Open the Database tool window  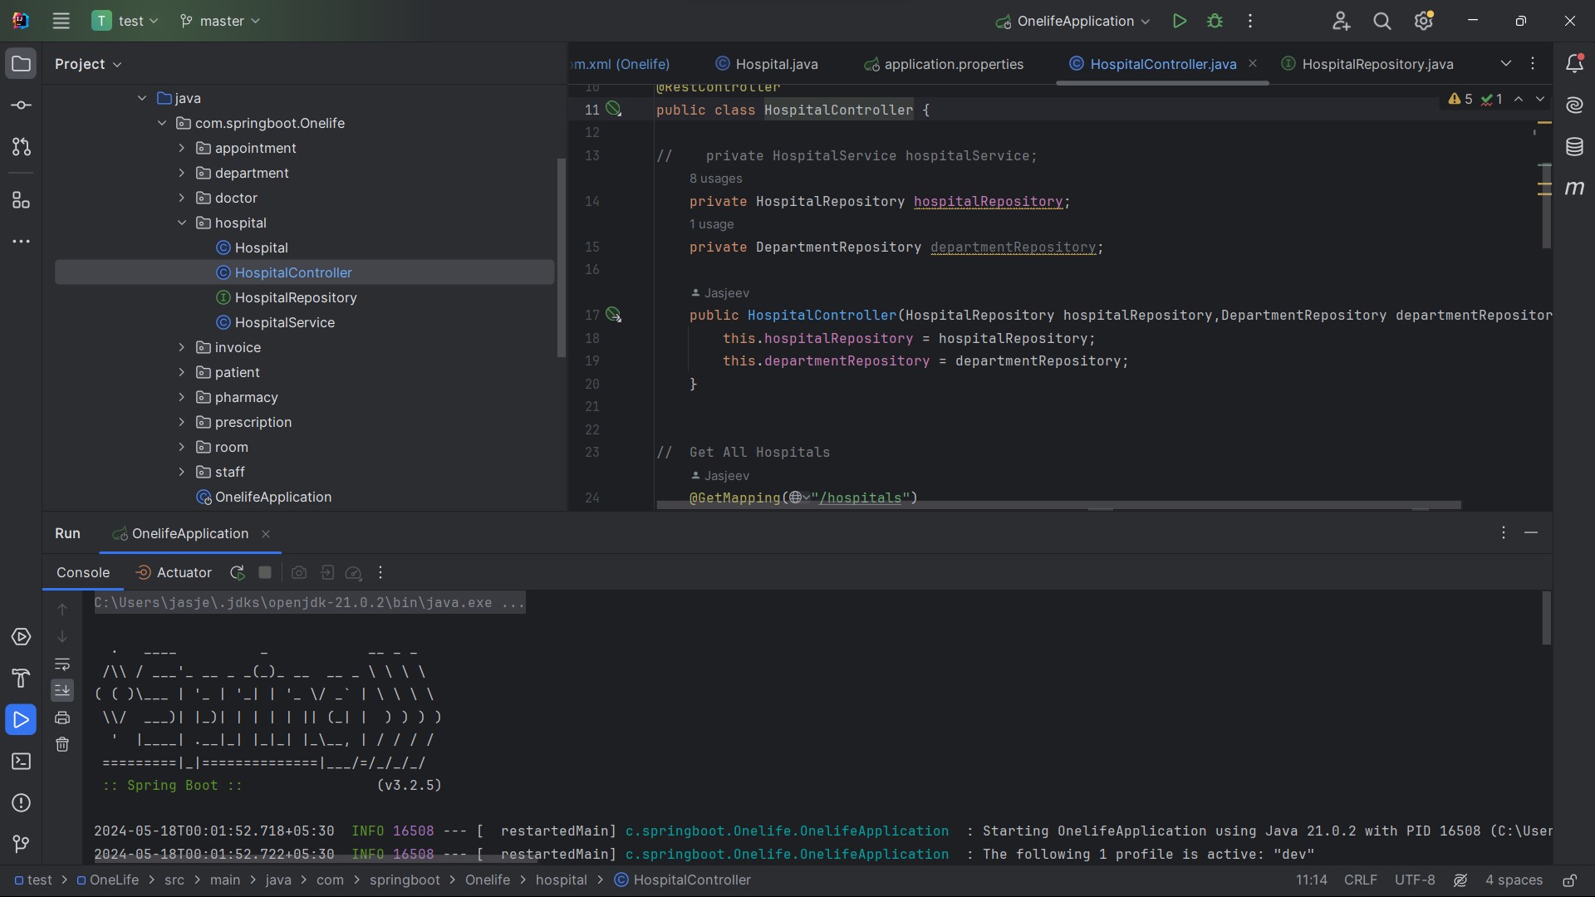(x=1574, y=147)
